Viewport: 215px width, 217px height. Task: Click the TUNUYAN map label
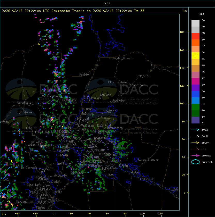point(55,201)
